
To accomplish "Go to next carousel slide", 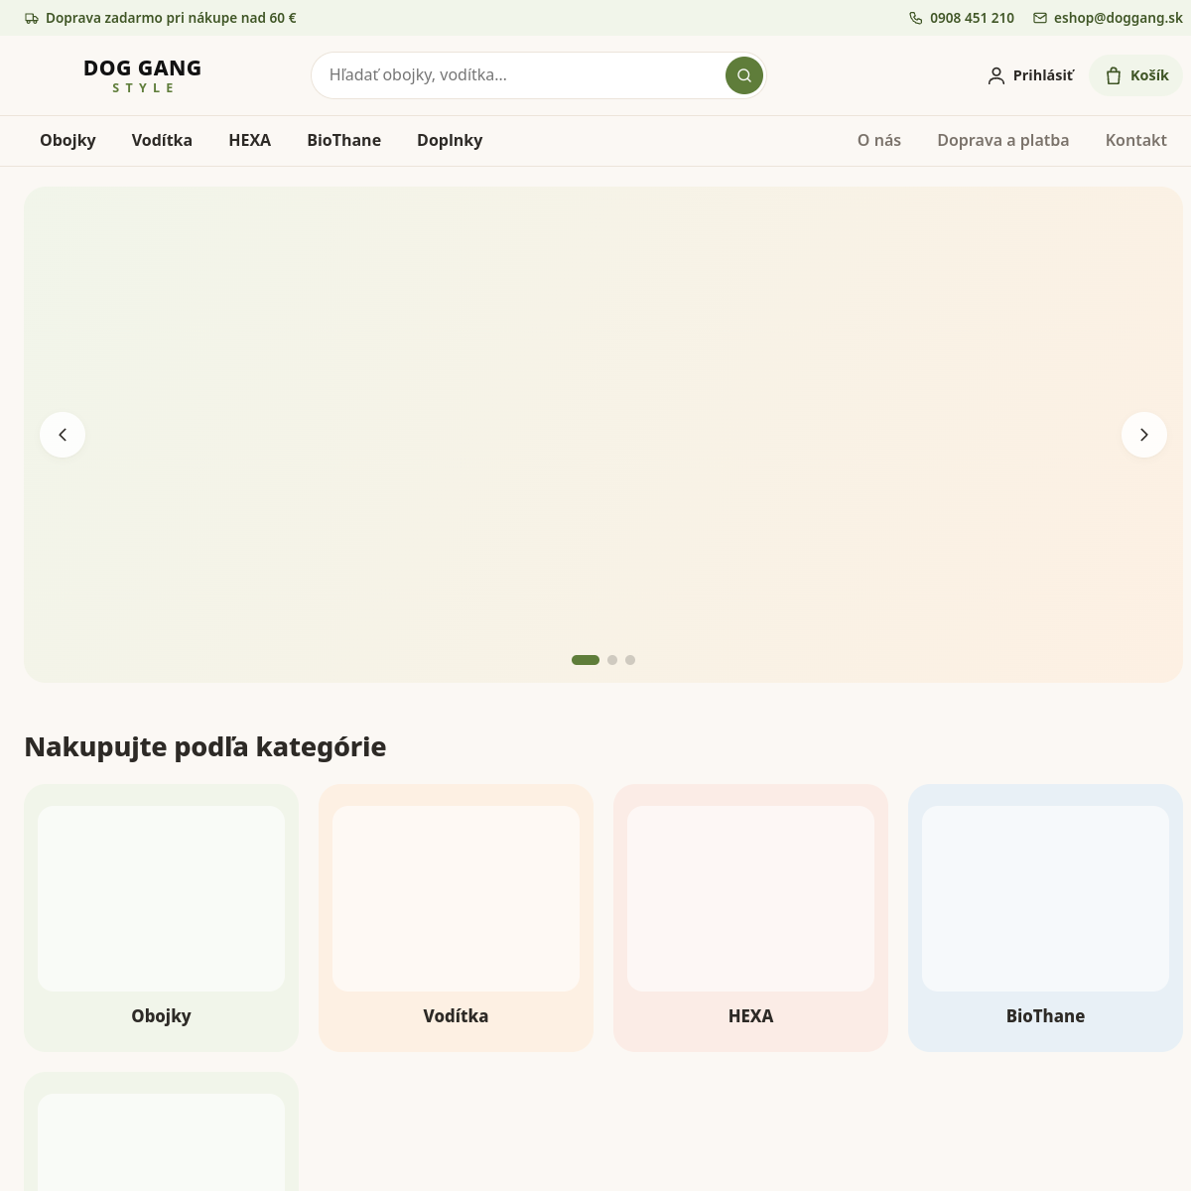I will [1144, 435].
